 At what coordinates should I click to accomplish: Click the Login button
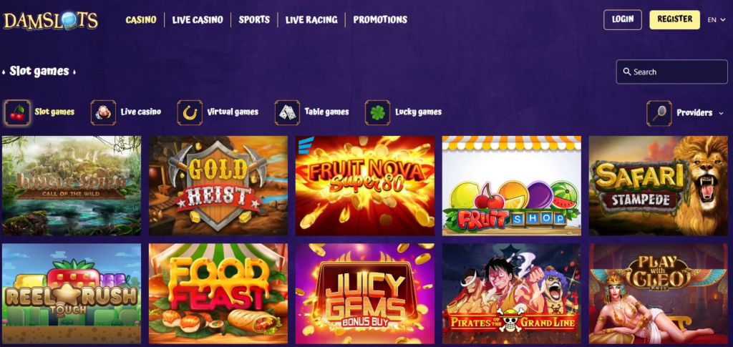[623, 19]
